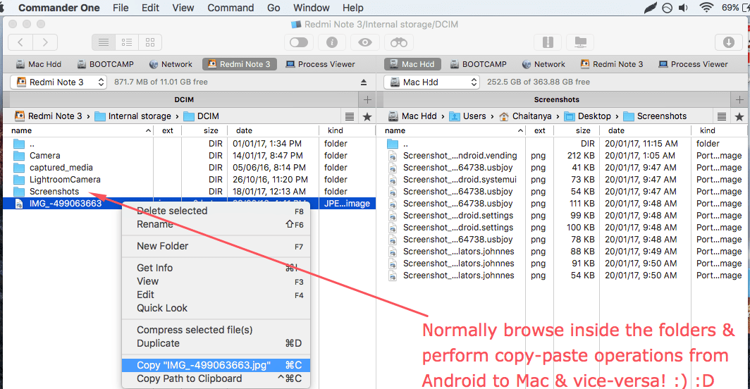Open the Command menu
Image resolution: width=750 pixels, height=389 pixels.
pyautogui.click(x=230, y=8)
